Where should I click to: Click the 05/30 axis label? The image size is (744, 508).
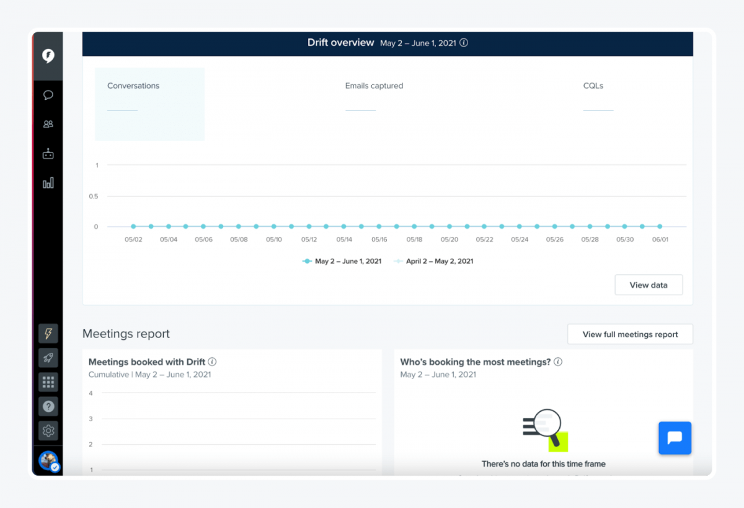pos(625,239)
